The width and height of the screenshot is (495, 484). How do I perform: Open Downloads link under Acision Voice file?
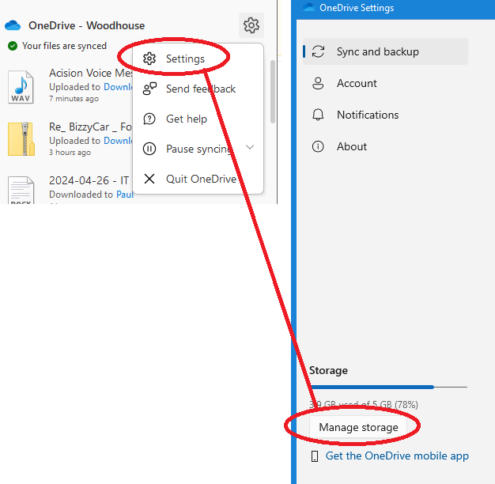pos(119,87)
